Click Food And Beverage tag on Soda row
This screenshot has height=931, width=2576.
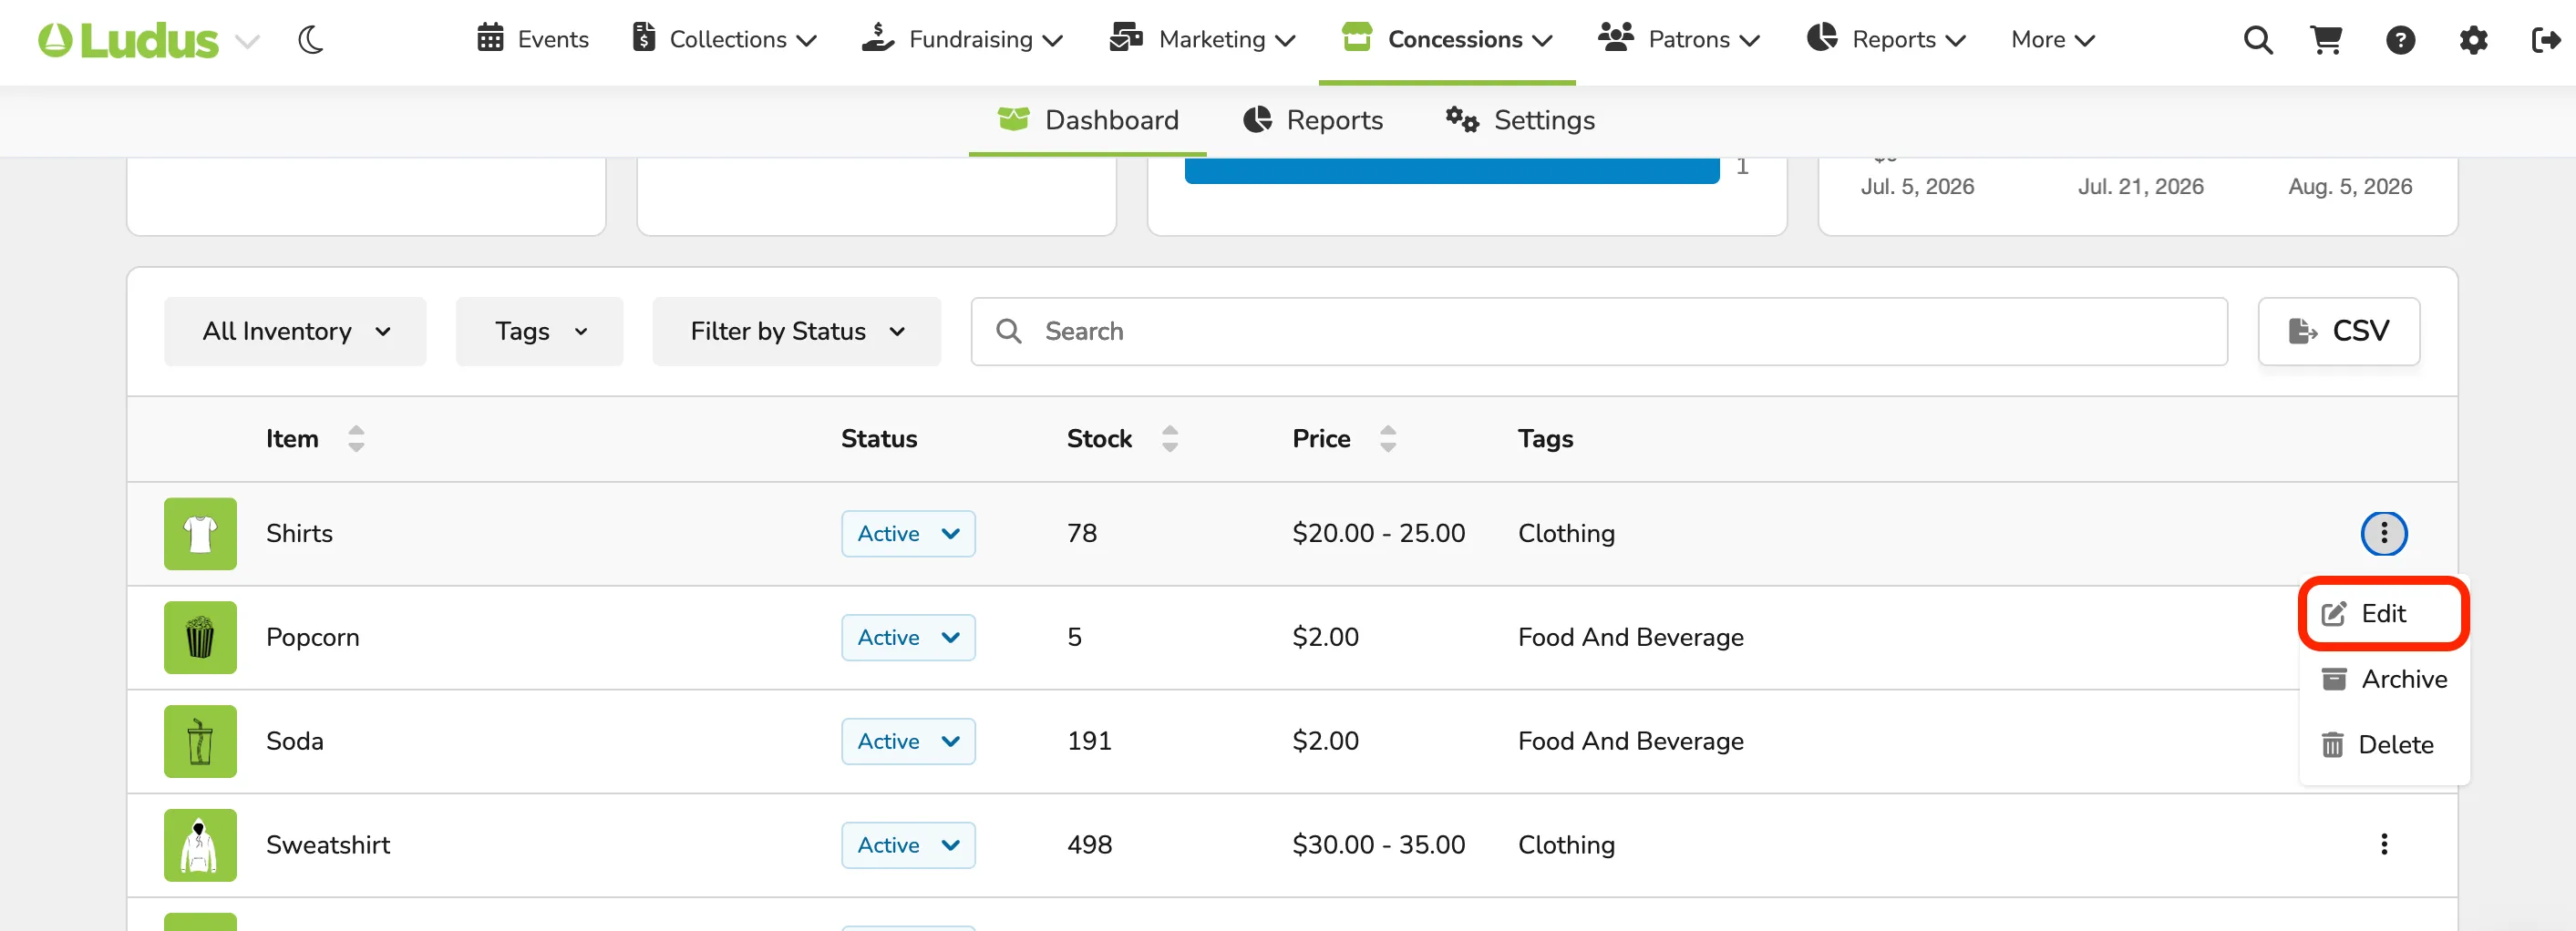(1631, 742)
